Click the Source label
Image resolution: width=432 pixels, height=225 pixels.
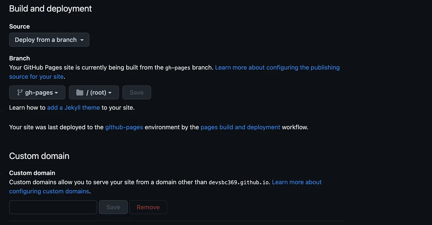[19, 27]
